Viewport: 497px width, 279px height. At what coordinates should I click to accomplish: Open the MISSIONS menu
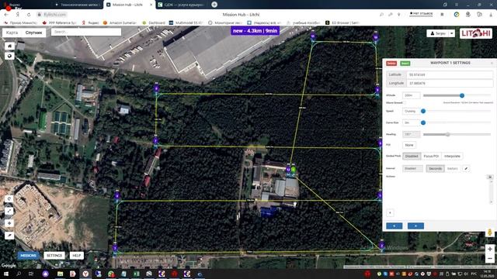tap(28, 256)
